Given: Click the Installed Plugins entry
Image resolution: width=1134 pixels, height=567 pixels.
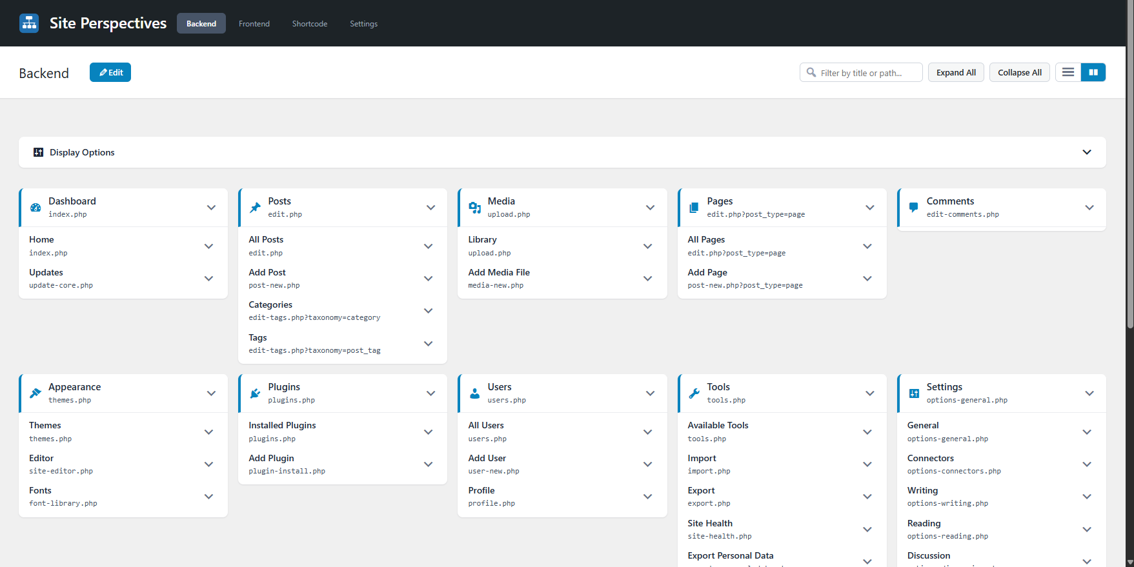Looking at the screenshot, I should pyautogui.click(x=282, y=425).
